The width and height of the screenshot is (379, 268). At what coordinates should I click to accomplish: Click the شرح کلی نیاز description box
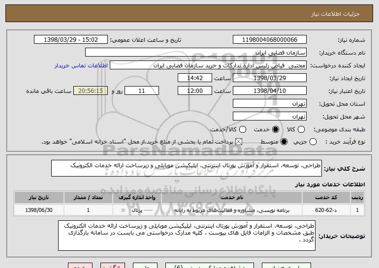187,168
